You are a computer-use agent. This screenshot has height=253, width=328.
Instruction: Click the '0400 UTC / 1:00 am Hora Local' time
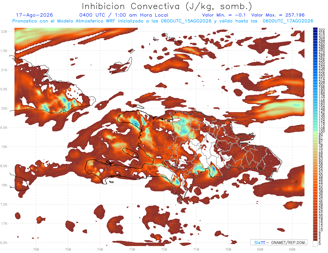124,15
